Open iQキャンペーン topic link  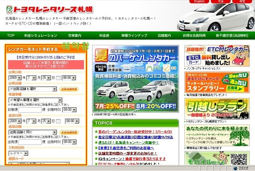[x=132, y=159]
